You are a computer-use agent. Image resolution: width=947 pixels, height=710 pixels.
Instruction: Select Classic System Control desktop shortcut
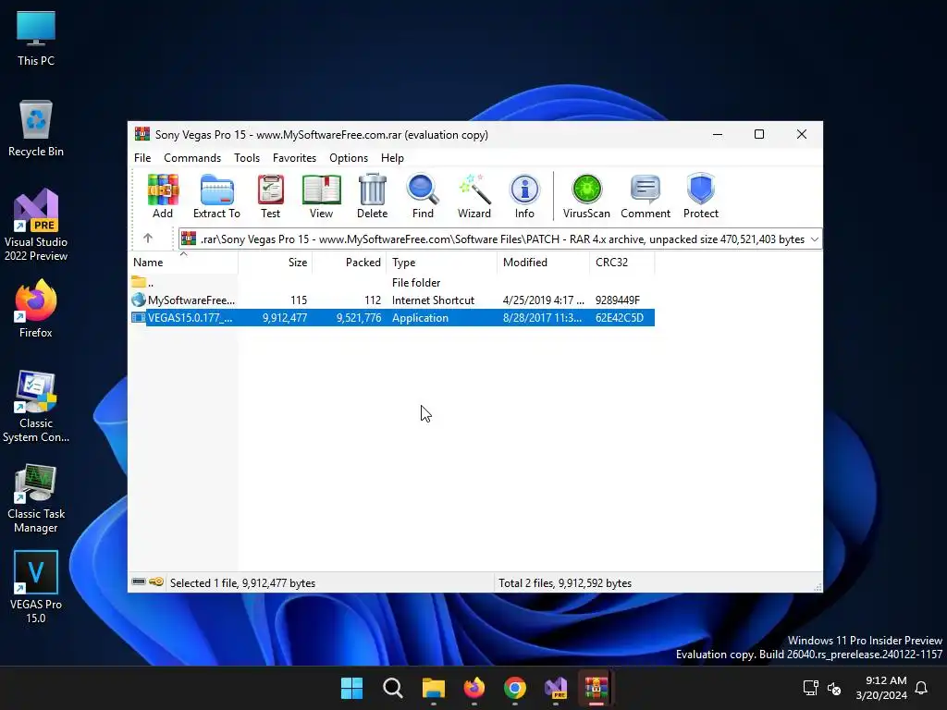click(x=36, y=407)
